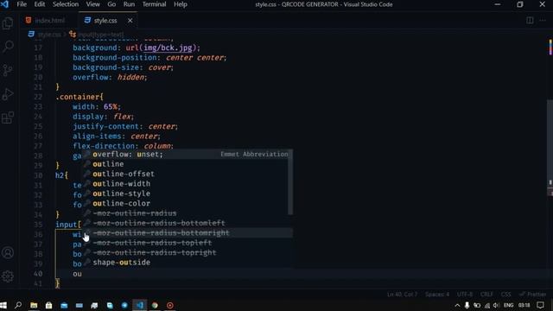Open the Search view in activity bar
Screen dimensions: 553x311
(x=8, y=46)
